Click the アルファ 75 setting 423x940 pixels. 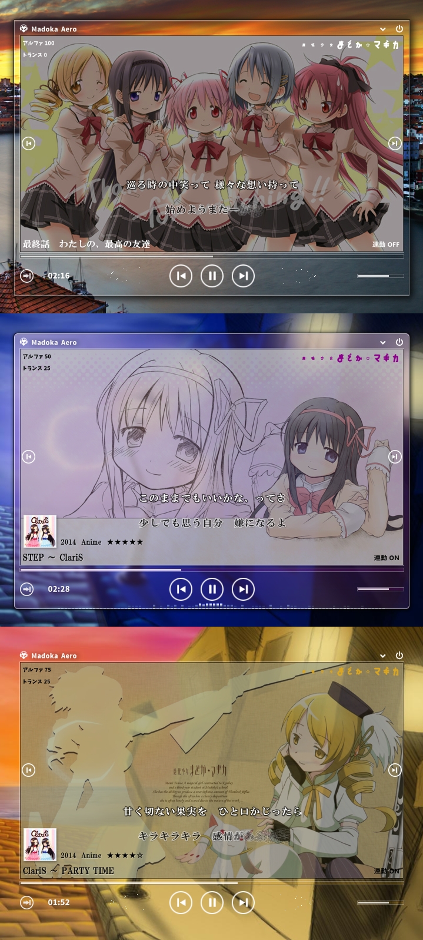(37, 670)
